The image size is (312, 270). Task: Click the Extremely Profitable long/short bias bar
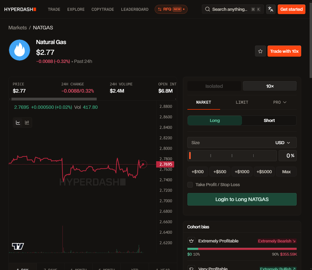(242, 249)
